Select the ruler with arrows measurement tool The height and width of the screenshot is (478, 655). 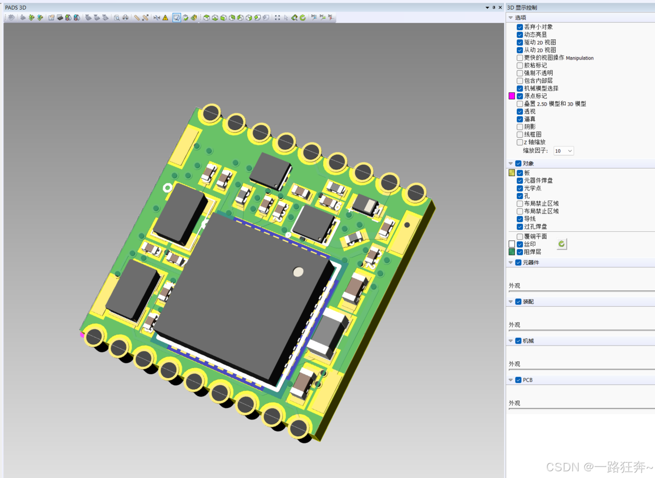[x=146, y=17]
